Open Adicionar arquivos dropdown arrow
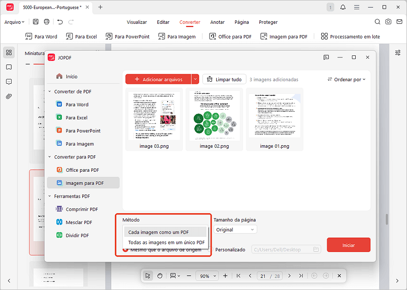This screenshot has width=407, height=290. (x=195, y=79)
